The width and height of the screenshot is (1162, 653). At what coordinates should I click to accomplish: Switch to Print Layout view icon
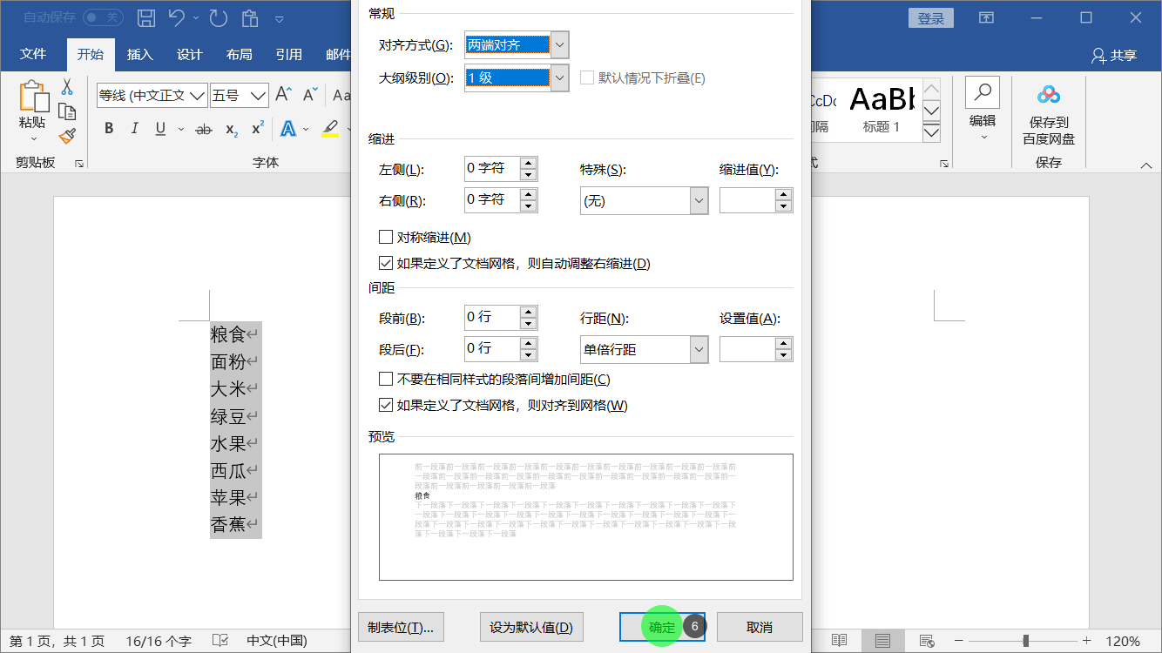[882, 641]
